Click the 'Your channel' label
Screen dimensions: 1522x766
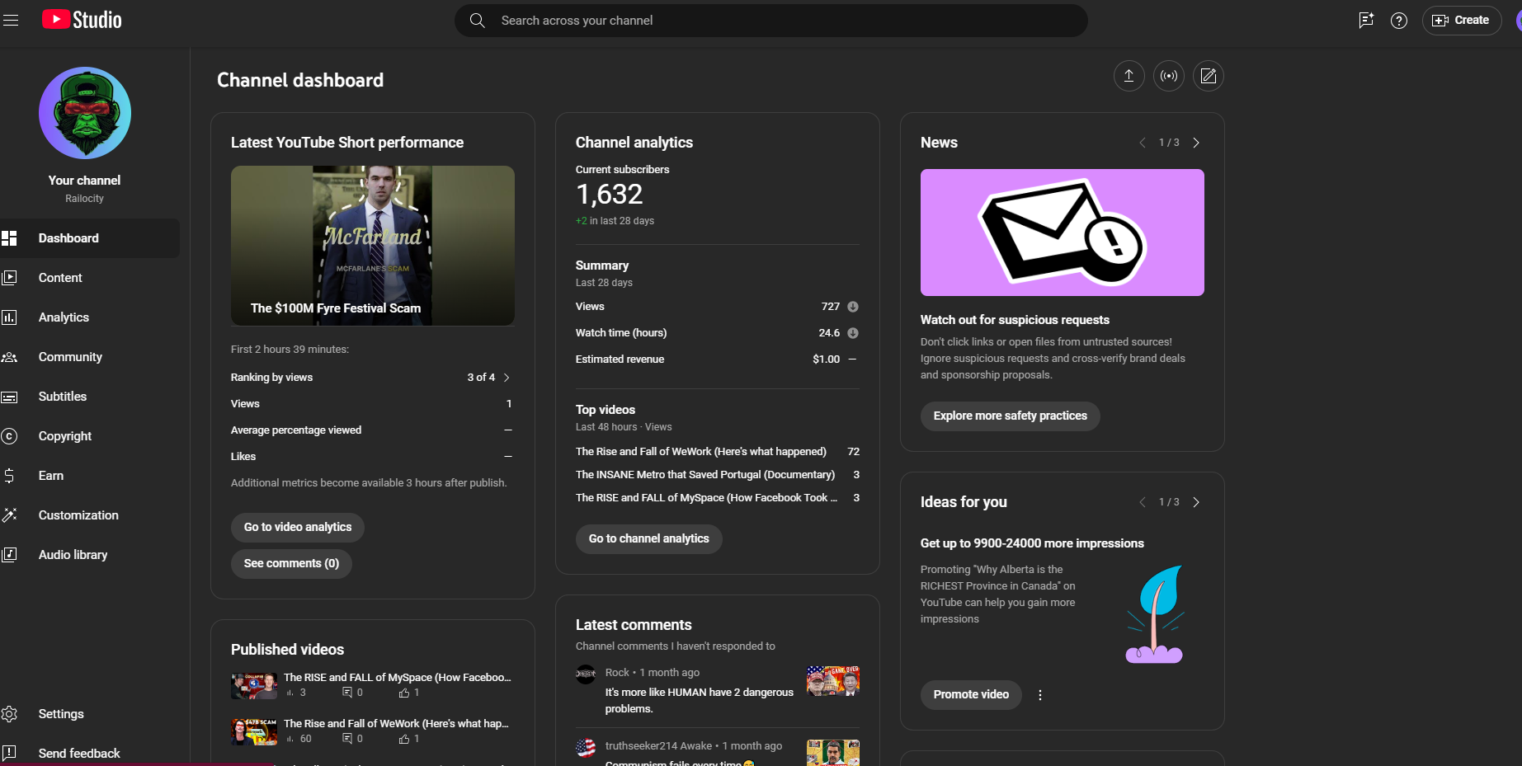[x=84, y=181]
